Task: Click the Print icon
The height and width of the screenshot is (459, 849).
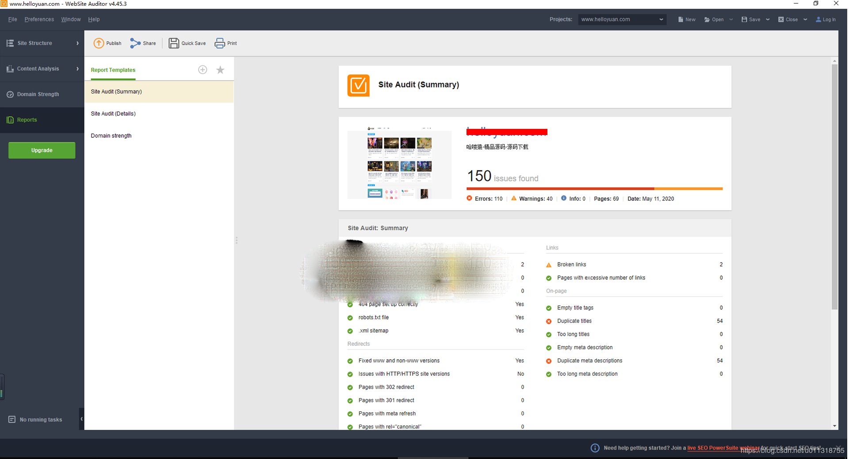Action: tap(220, 43)
